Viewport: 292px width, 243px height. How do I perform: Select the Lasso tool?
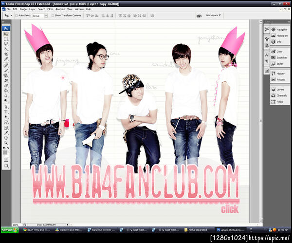[6, 44]
